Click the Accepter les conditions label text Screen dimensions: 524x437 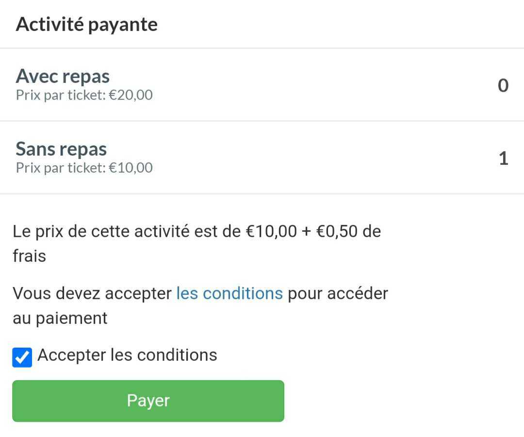point(127,355)
